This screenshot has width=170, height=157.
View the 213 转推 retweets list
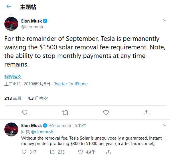13,98
